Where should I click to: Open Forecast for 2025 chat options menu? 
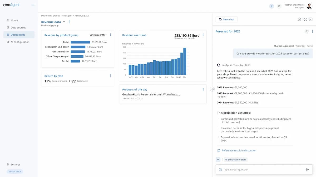[312, 31]
